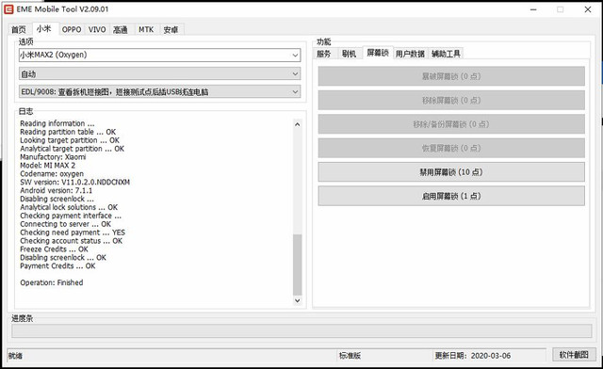603x369 pixels.
Task: Click the 标准版 status bar entry
Action: [350, 356]
